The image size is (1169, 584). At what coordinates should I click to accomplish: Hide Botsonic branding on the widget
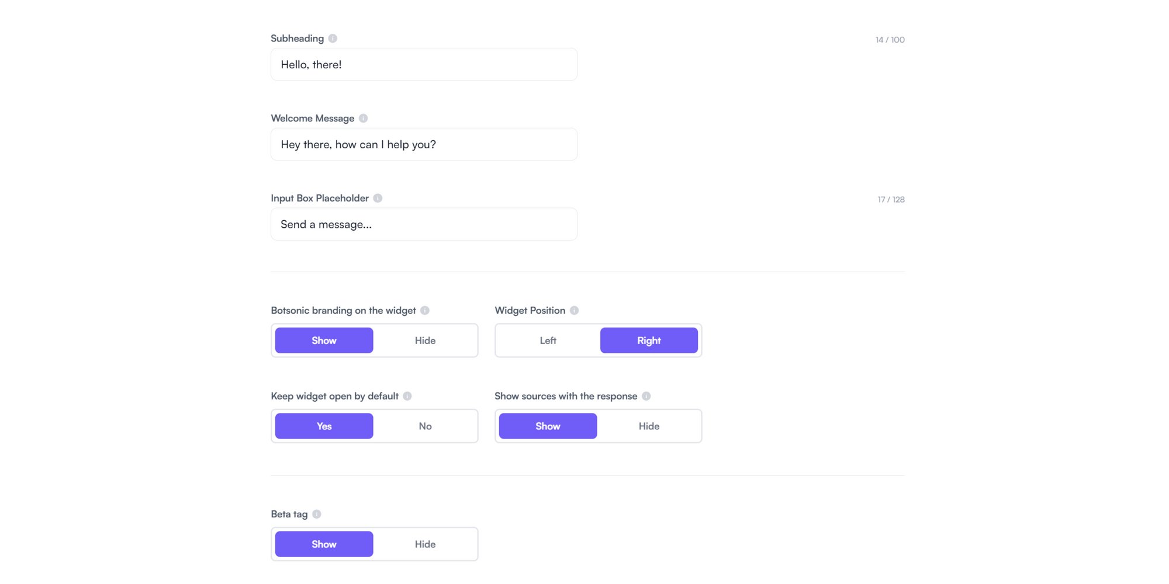click(x=425, y=340)
